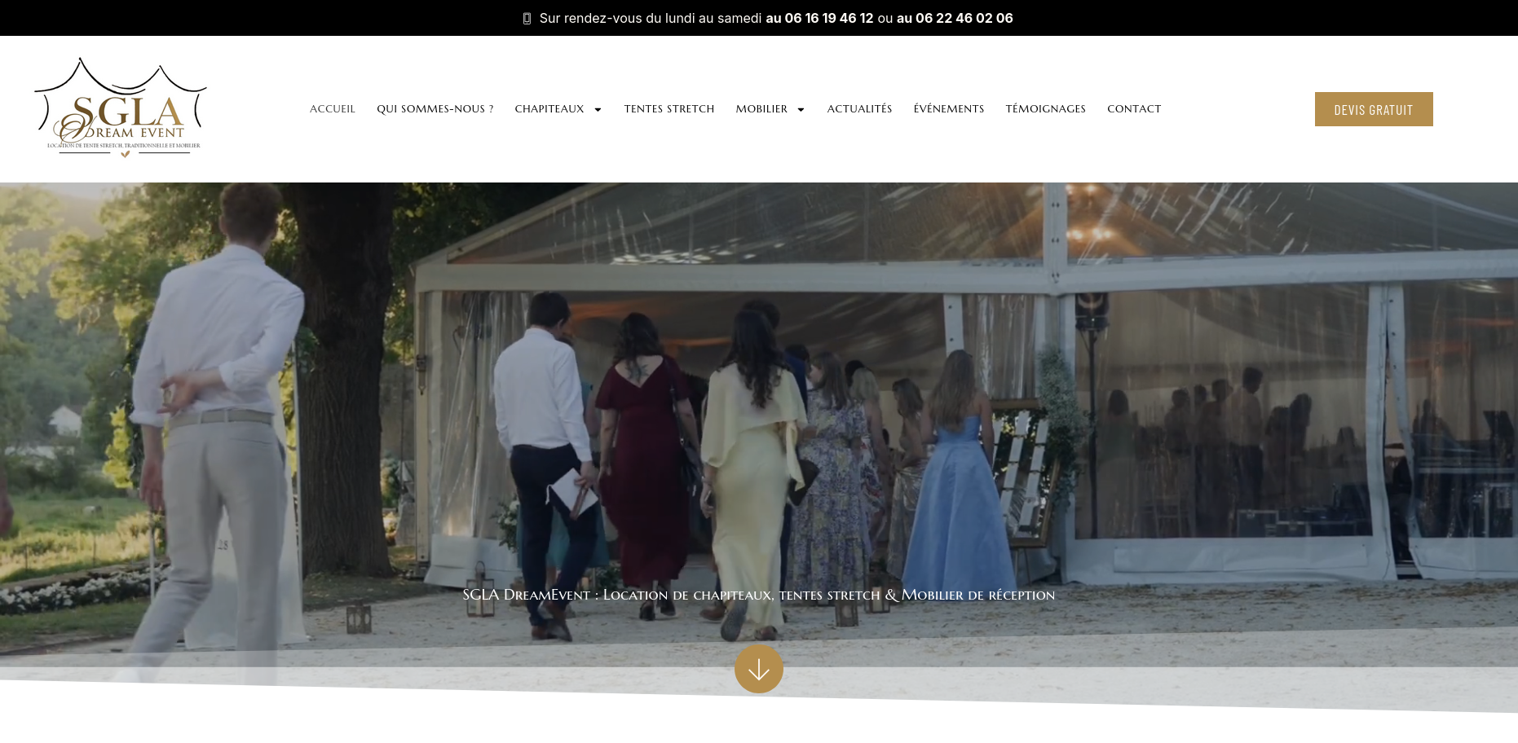Open the Actualités page
Screen dimensions: 1518x743
859,109
